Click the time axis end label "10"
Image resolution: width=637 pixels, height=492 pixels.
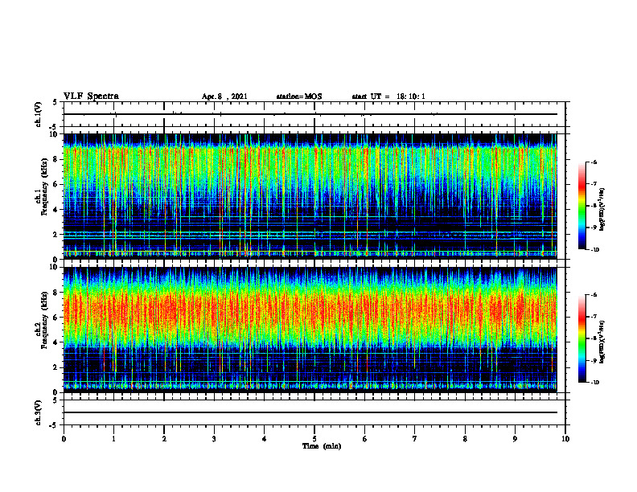[565, 439]
